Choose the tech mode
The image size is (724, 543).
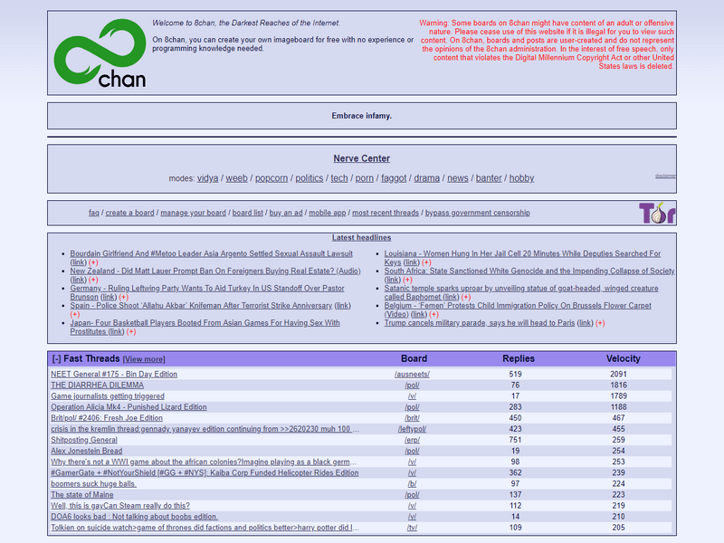pyautogui.click(x=338, y=178)
